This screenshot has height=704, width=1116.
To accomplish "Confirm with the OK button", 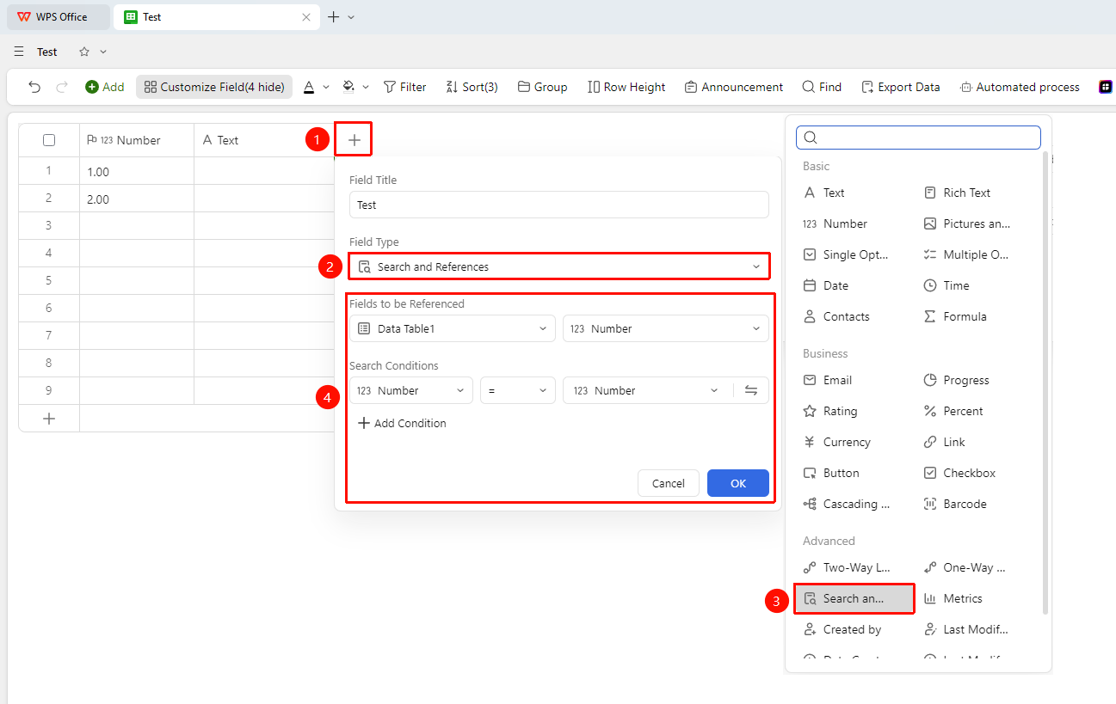I will 738,483.
